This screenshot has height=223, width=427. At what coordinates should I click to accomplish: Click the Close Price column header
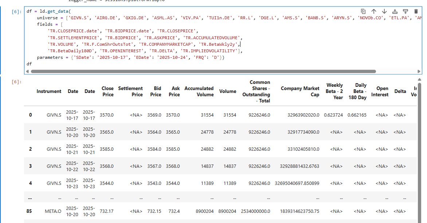click(x=107, y=92)
